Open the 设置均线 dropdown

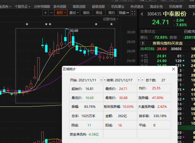pyautogui.click(x=110, y=19)
